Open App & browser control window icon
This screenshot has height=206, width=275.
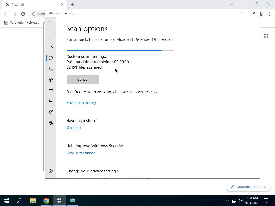point(51,90)
